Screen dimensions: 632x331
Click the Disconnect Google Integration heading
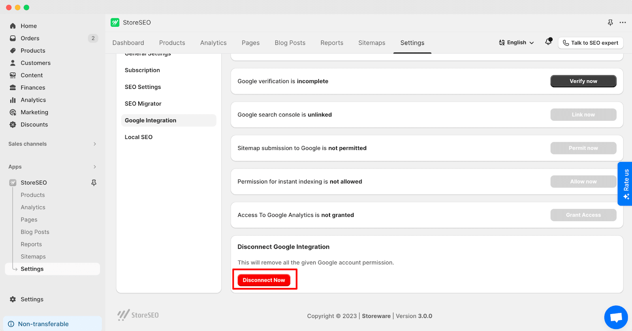coord(283,247)
